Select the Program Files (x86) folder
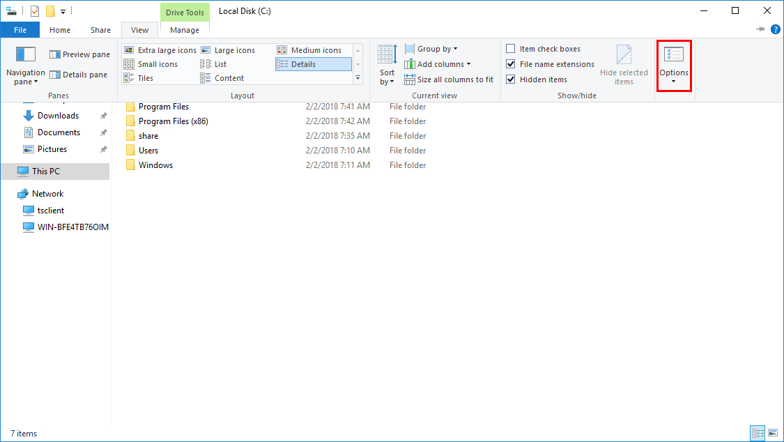 (x=173, y=121)
